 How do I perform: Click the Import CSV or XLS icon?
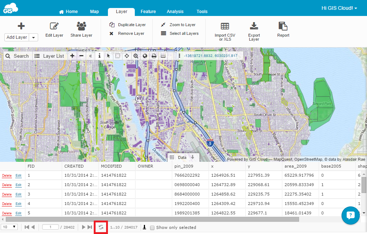tap(225, 26)
